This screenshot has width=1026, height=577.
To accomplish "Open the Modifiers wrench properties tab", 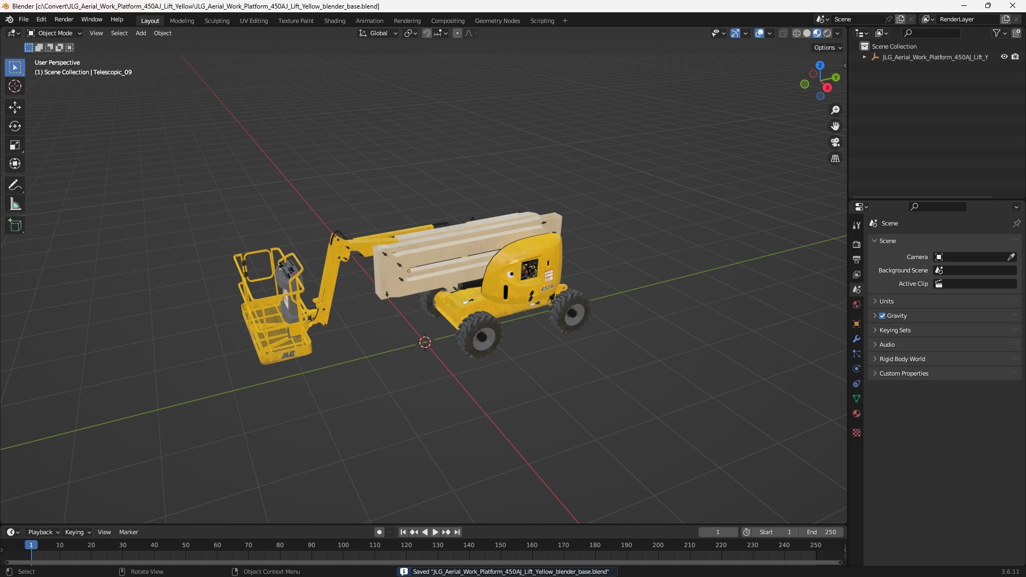I will (857, 339).
